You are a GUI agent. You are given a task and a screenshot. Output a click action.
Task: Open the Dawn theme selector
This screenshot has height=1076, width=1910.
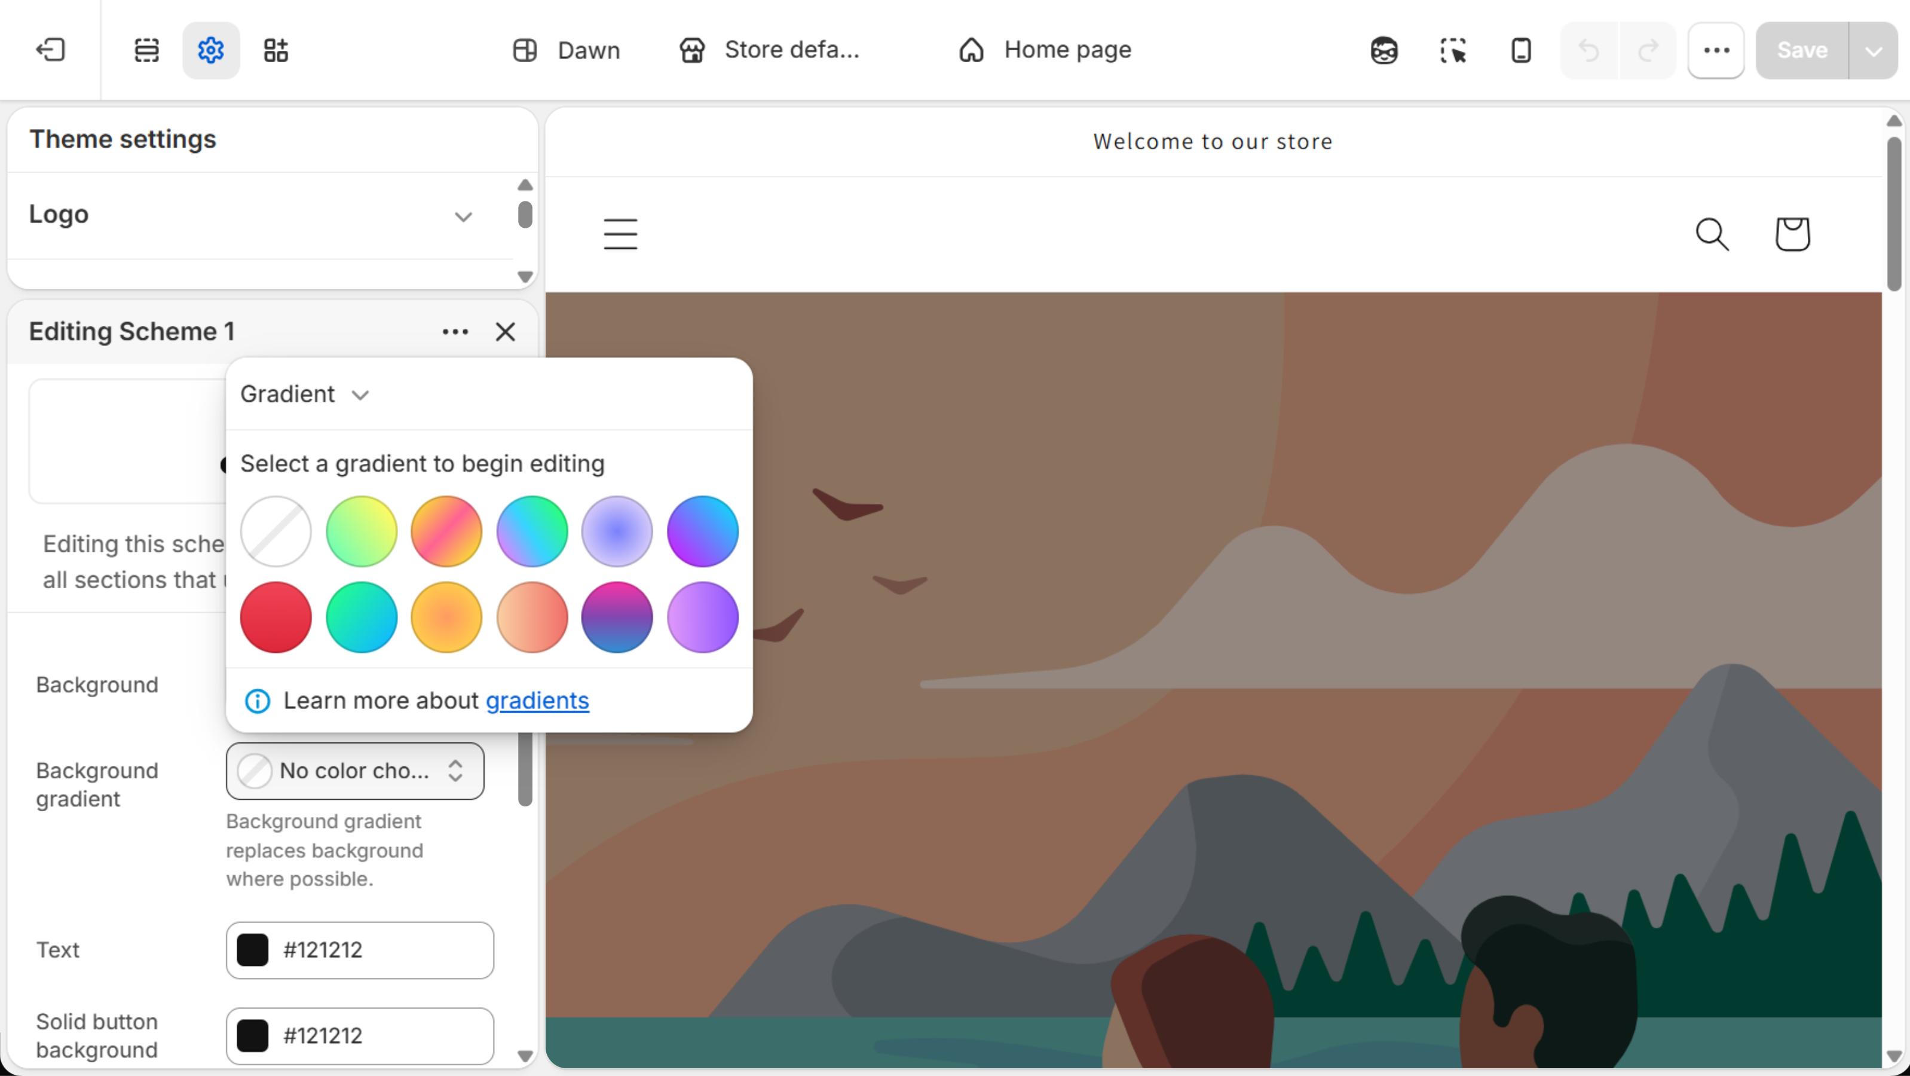567,50
